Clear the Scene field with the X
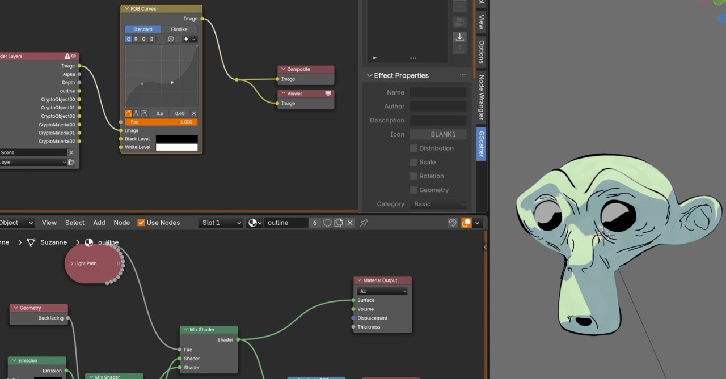Image resolution: width=726 pixels, height=379 pixels. (71, 152)
